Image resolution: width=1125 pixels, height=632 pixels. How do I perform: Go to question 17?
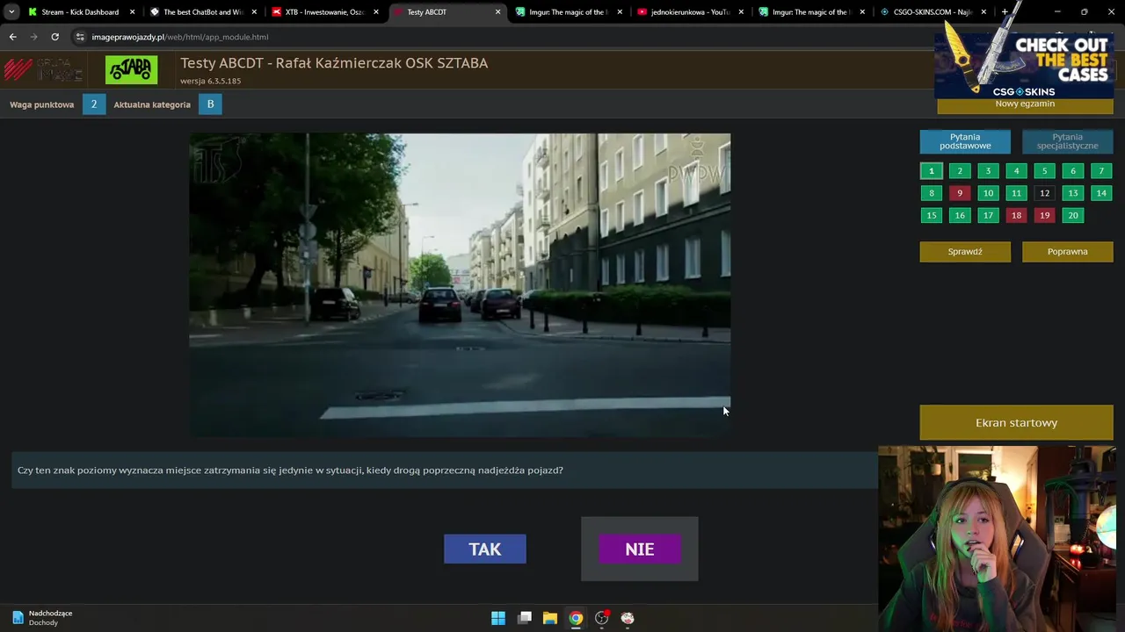coord(988,215)
